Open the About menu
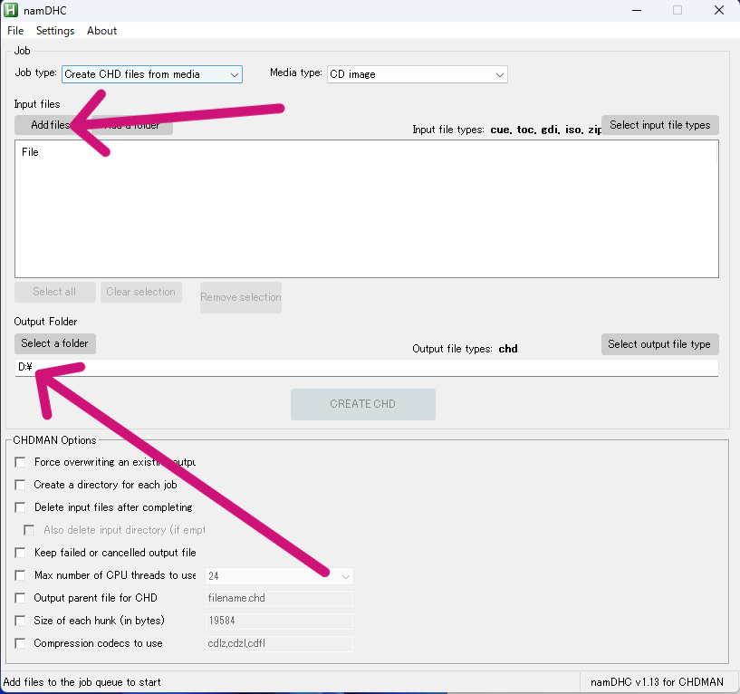 tap(101, 31)
